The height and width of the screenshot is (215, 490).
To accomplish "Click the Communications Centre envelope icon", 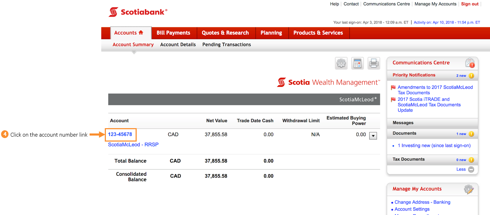I will tap(470, 62).
